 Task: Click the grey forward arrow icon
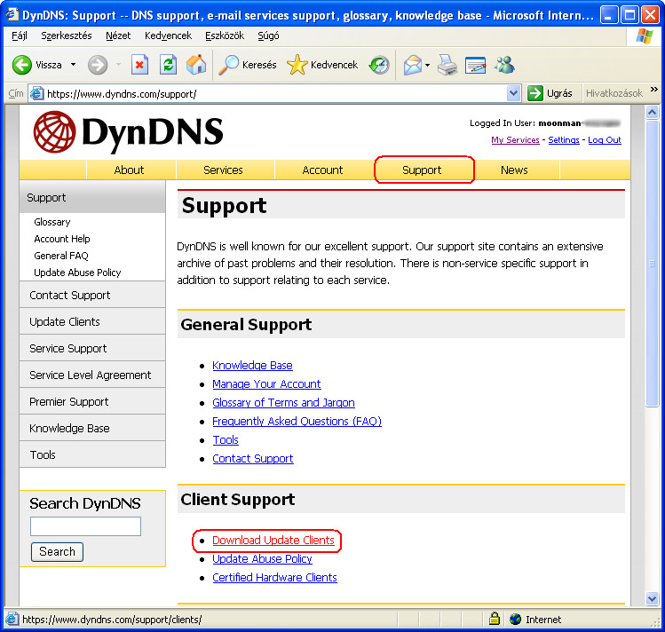click(98, 65)
